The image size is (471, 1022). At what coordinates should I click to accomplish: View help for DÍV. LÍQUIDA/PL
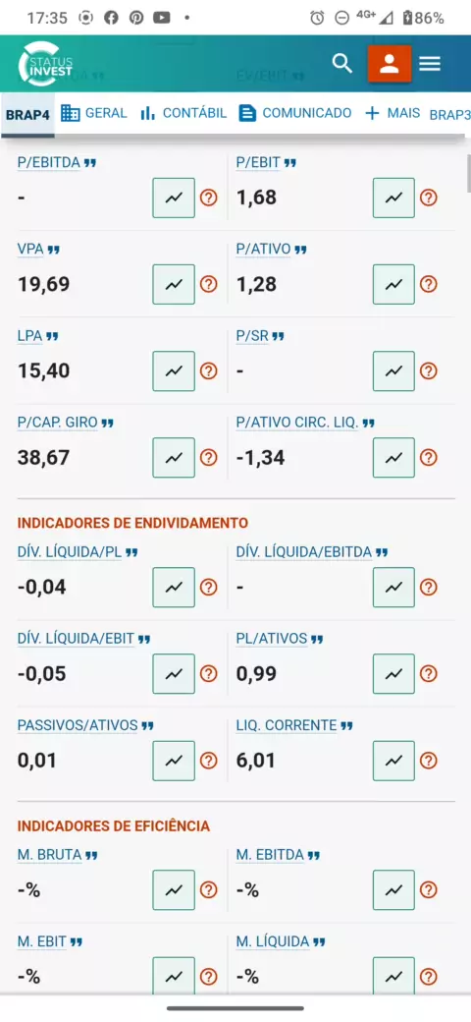click(208, 588)
